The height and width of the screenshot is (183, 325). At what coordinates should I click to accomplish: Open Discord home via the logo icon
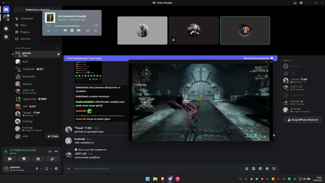click(x=6, y=10)
